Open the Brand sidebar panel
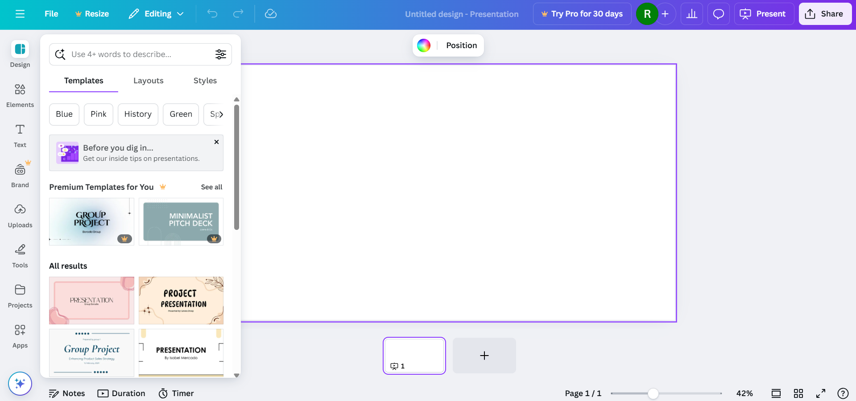The height and width of the screenshot is (401, 856). point(20,175)
